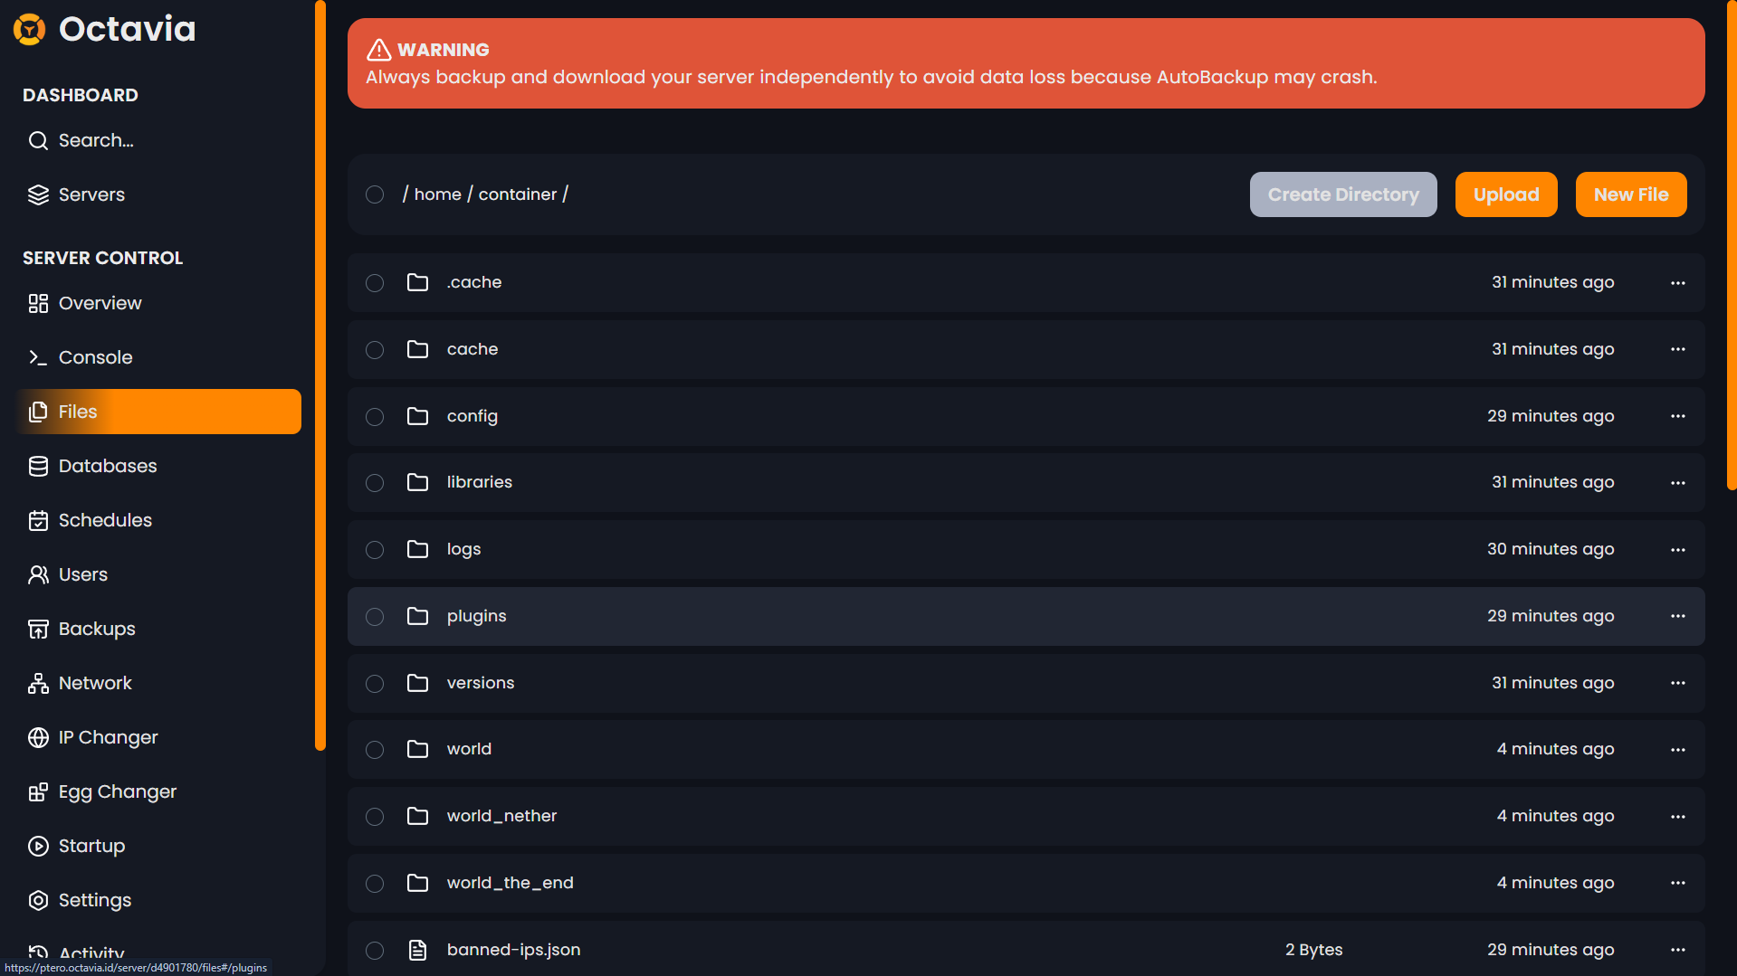Toggle the select-all files checkbox

375,194
